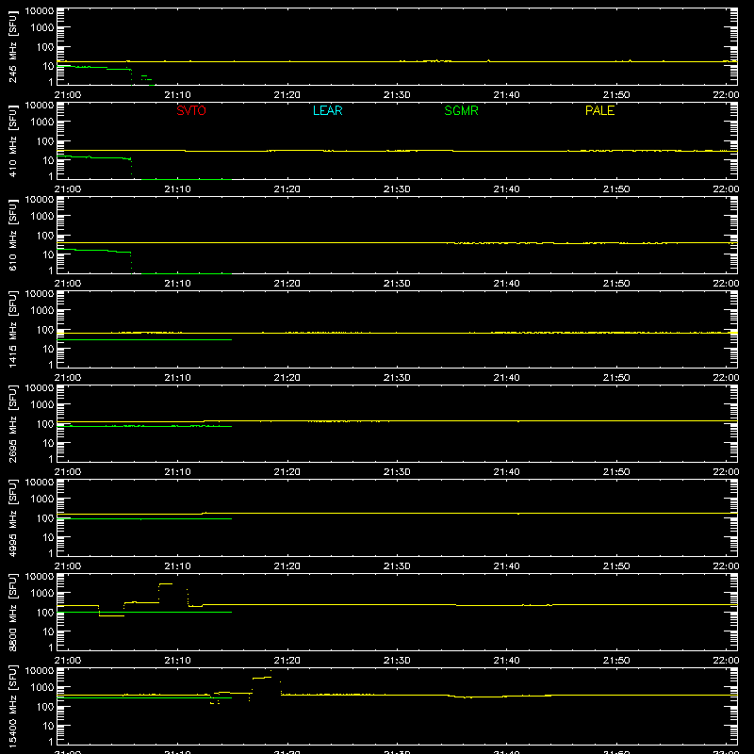Click the red SVTO station legend label
Screen dimensions: 754x754
click(x=191, y=110)
